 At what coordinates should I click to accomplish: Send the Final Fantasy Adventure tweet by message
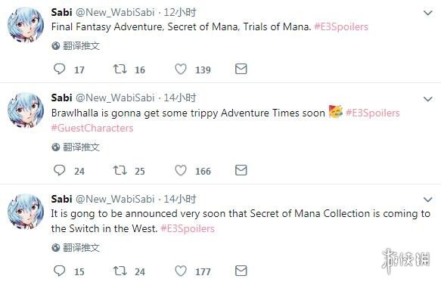pyautogui.click(x=241, y=69)
